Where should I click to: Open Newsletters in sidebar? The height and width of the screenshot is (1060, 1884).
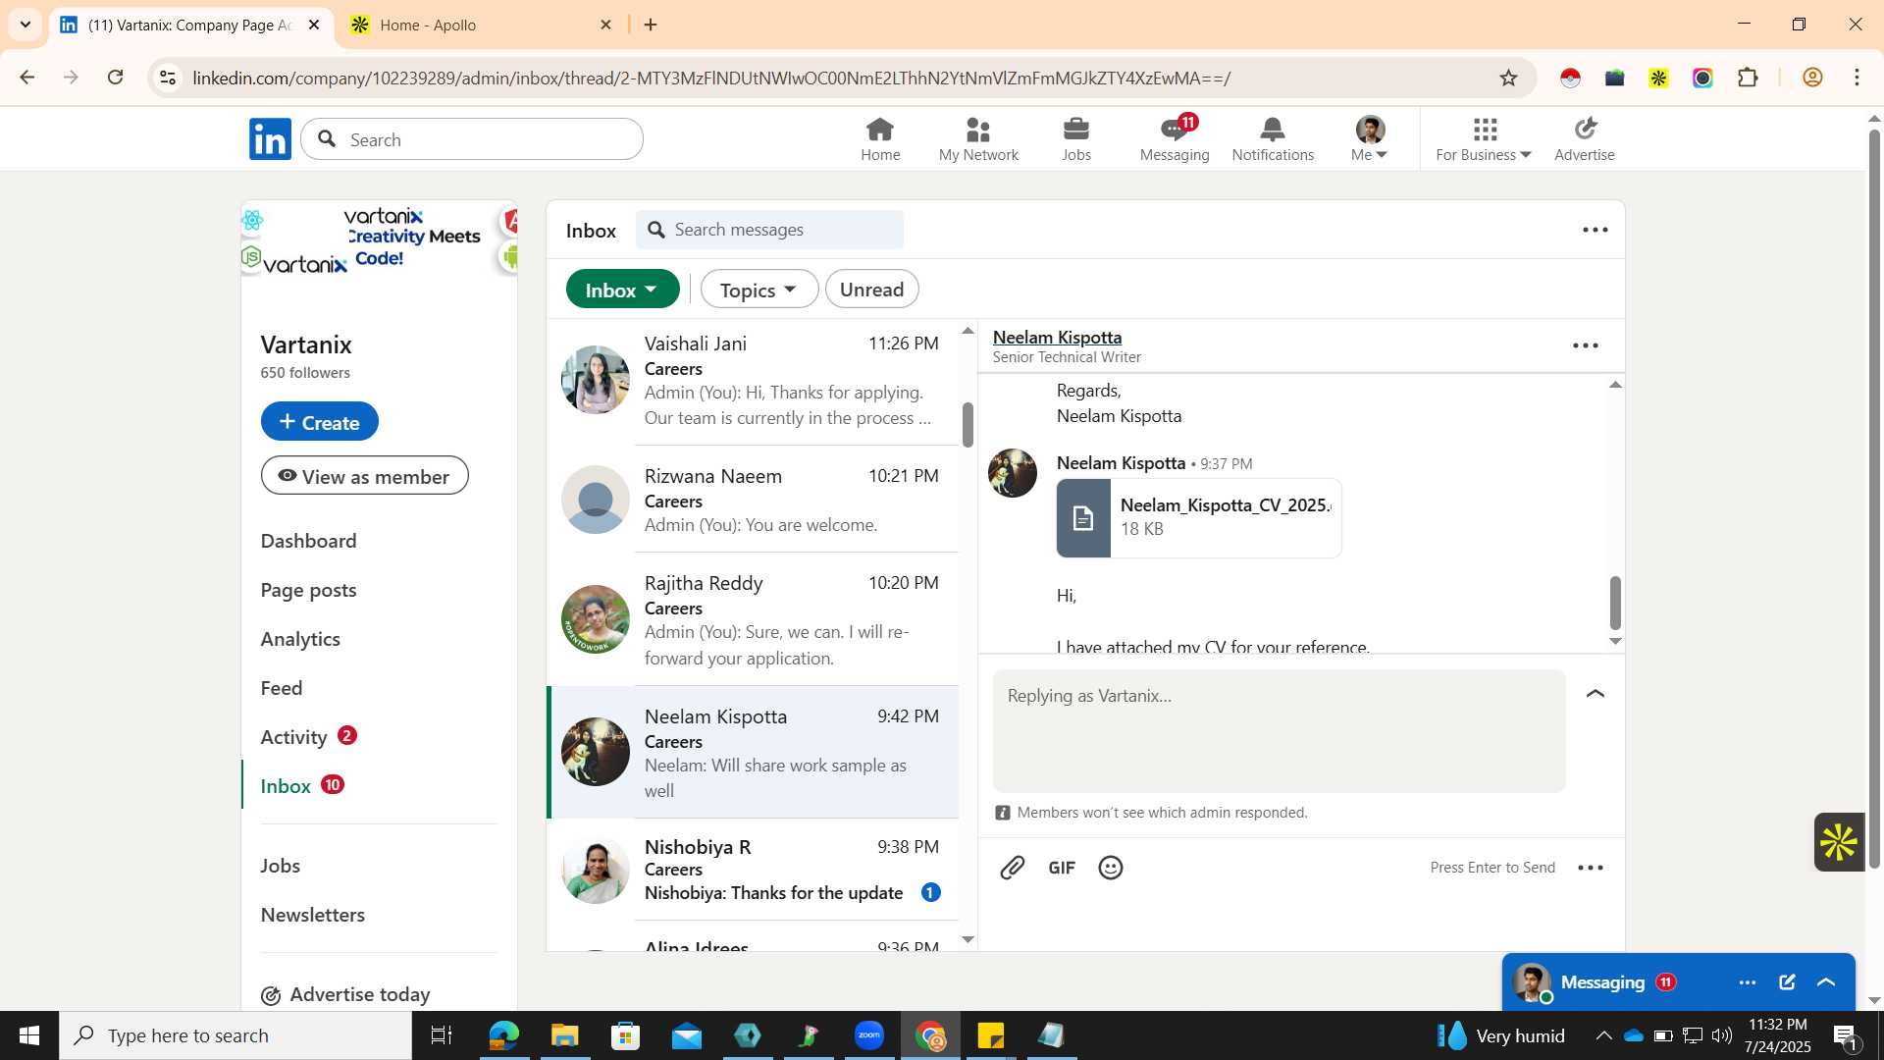tap(312, 915)
